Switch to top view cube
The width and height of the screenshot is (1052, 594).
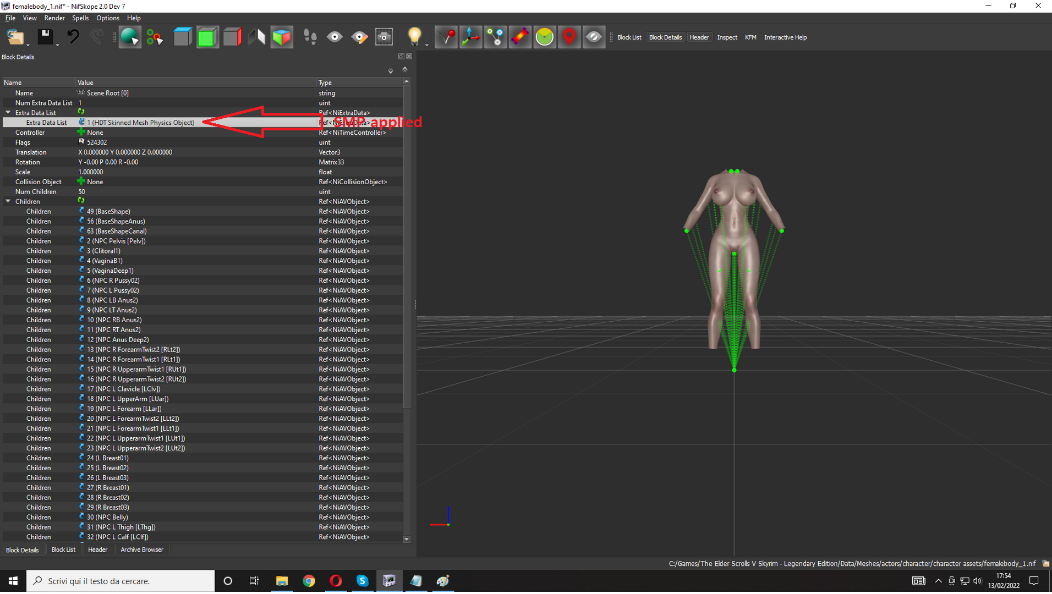coord(182,37)
